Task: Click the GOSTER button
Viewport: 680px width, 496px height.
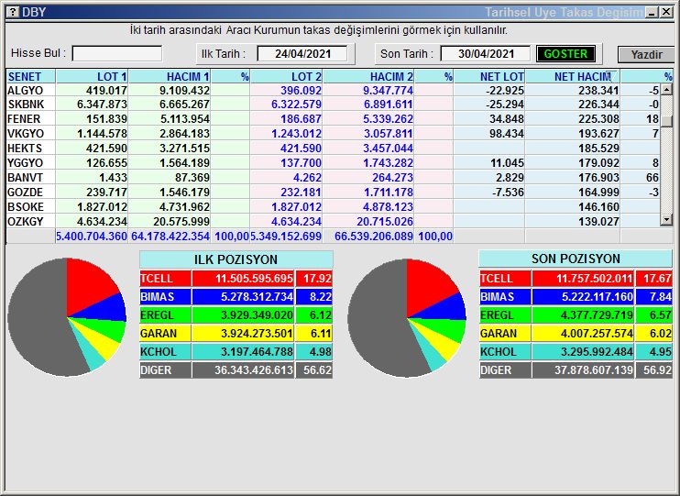Action: pos(565,54)
